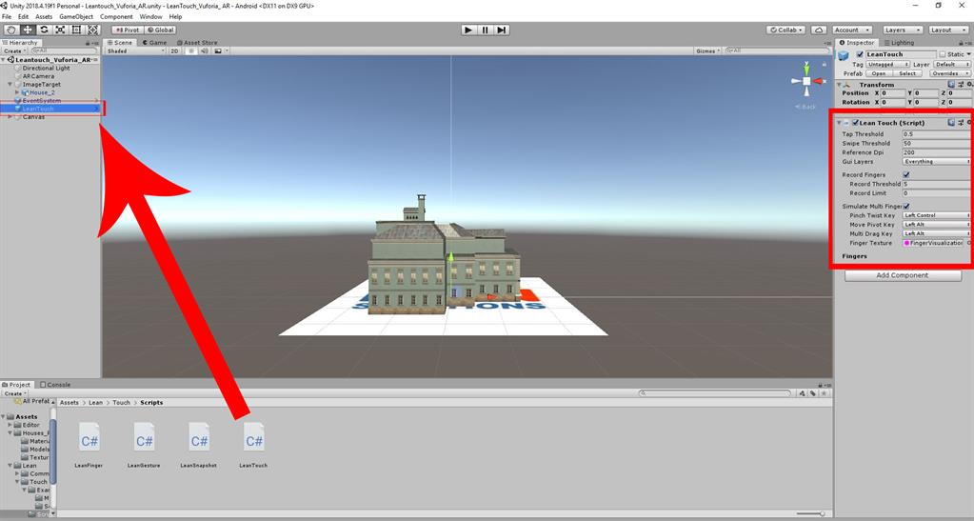The width and height of the screenshot is (974, 521).
Task: Click the Play button
Action: click(x=468, y=30)
